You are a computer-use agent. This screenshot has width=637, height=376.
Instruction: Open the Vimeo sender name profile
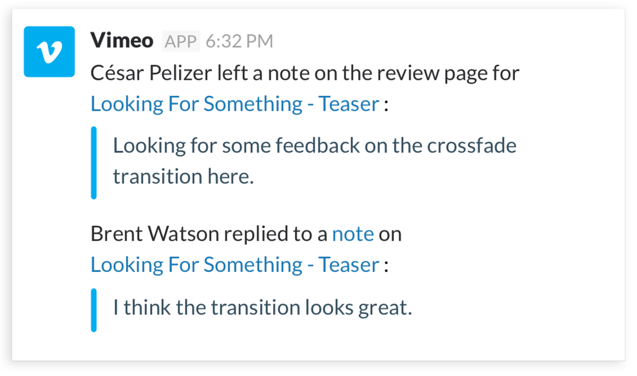pos(122,41)
